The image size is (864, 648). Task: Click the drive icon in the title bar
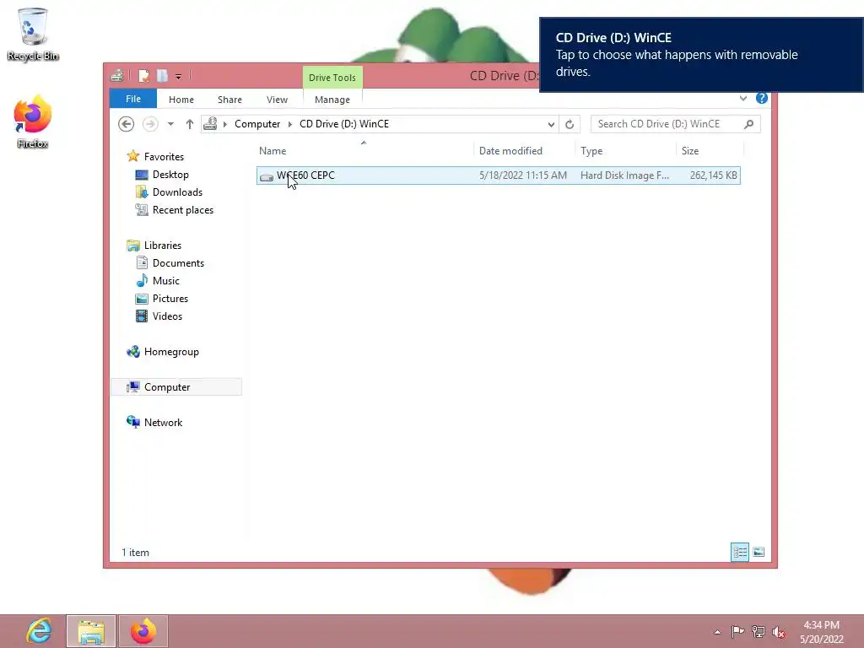click(x=116, y=76)
